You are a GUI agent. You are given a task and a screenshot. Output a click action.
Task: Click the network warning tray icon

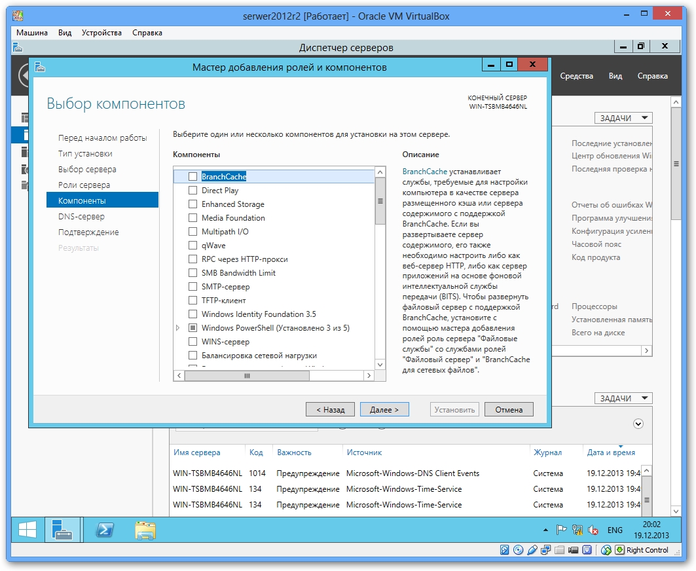coord(577,530)
